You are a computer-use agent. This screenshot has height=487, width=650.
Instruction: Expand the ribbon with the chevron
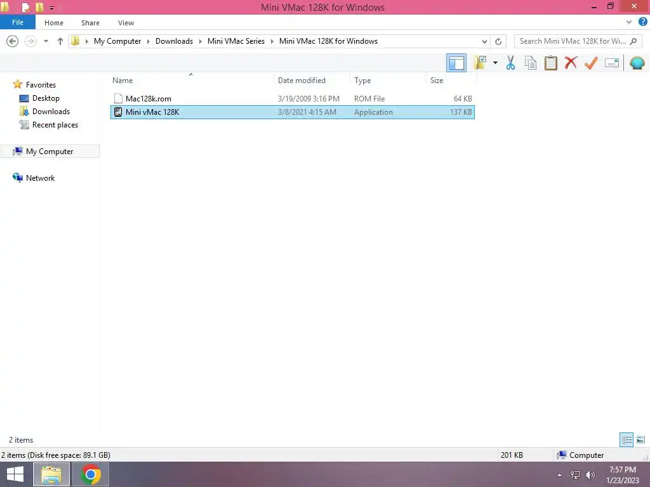(x=629, y=22)
